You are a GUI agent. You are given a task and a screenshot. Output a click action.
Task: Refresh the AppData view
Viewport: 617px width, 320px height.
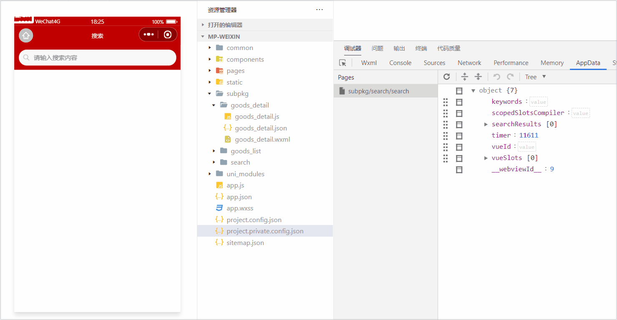coord(447,77)
